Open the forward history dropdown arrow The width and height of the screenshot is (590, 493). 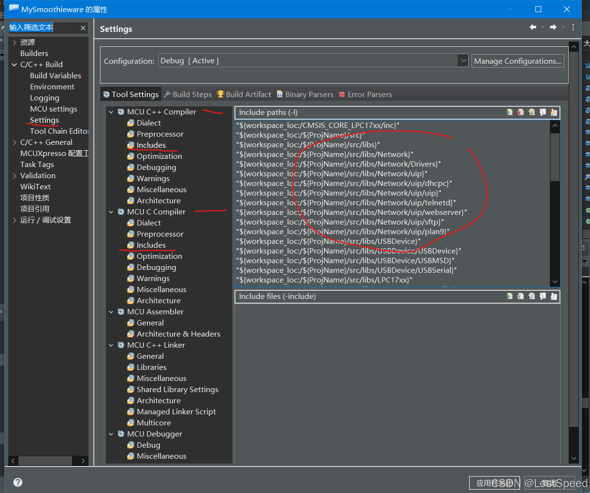coord(563,27)
